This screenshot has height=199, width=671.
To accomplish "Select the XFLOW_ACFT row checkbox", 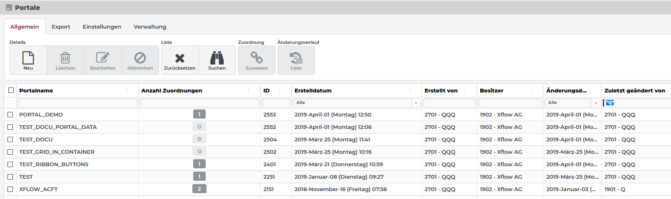I will coord(10,189).
